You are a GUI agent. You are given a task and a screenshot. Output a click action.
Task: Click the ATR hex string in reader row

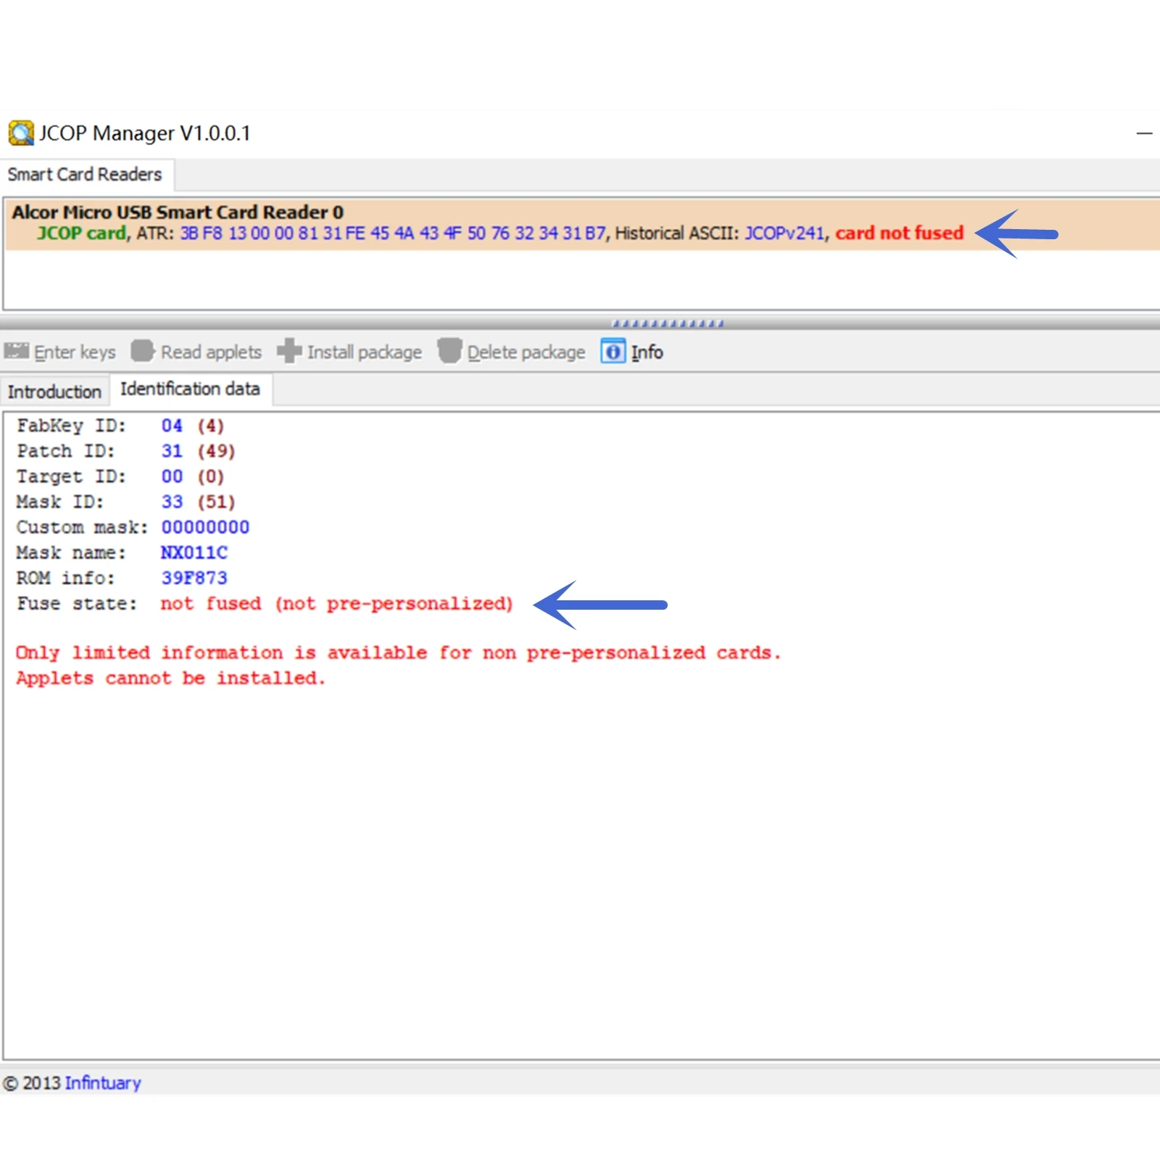(x=392, y=233)
